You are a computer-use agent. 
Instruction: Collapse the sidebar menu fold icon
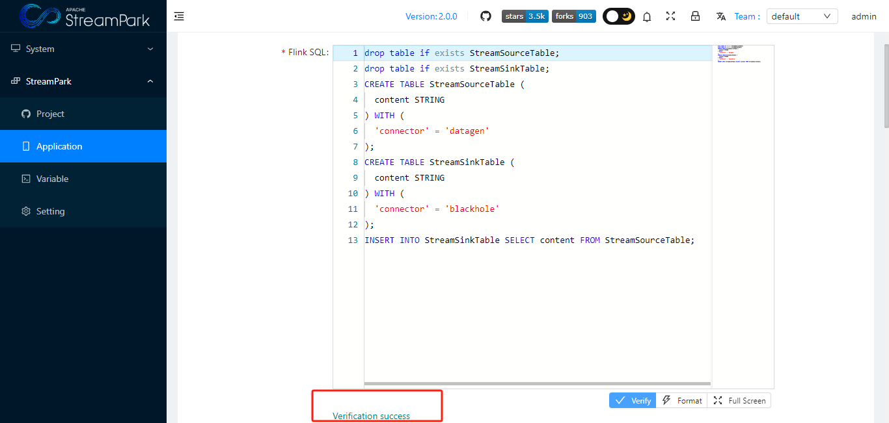(x=179, y=16)
